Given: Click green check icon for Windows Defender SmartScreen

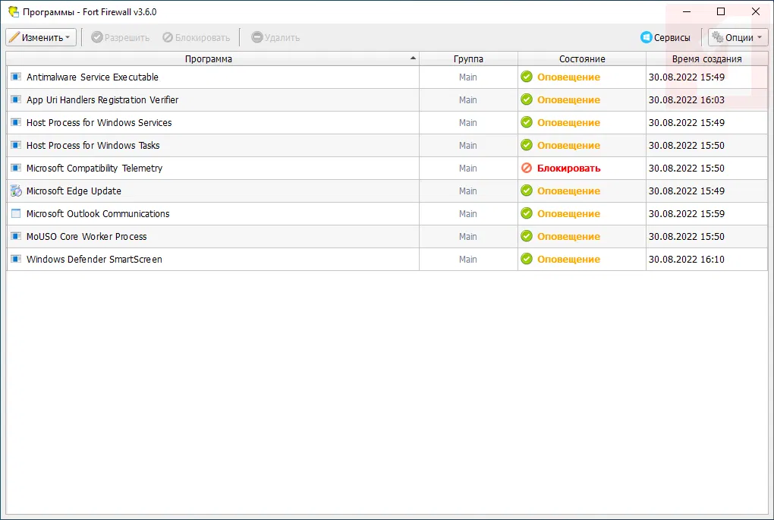Looking at the screenshot, I should pyautogui.click(x=527, y=259).
